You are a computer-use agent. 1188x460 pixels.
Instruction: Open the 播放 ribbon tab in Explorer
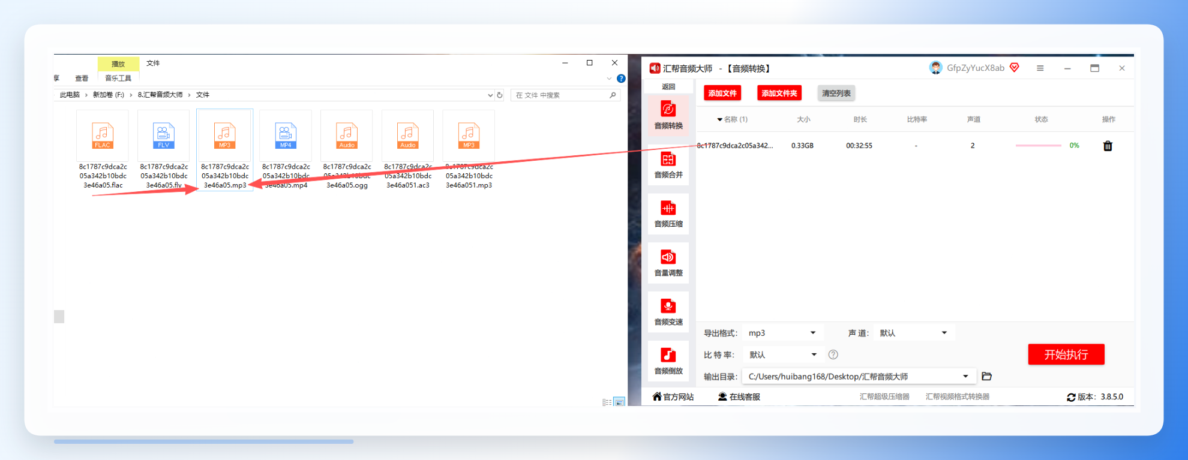[x=118, y=64]
